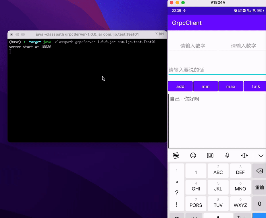
Task: Tap the Chinese period punctuation key
Action: point(177,182)
